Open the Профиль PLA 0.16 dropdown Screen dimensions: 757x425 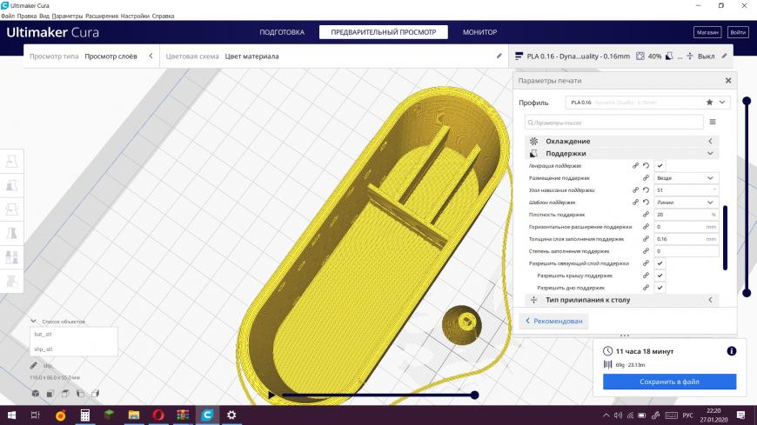[647, 103]
